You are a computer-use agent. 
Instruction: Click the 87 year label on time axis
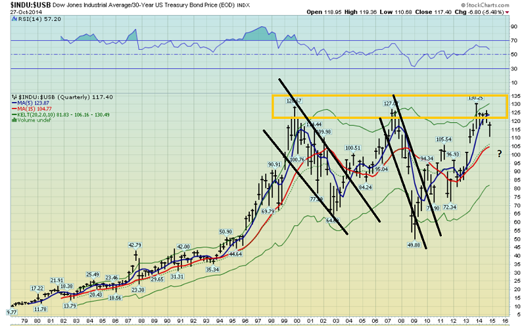128,321
